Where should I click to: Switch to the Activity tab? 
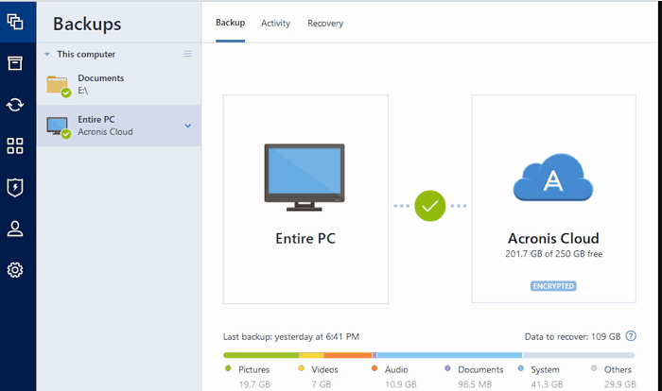[276, 24]
